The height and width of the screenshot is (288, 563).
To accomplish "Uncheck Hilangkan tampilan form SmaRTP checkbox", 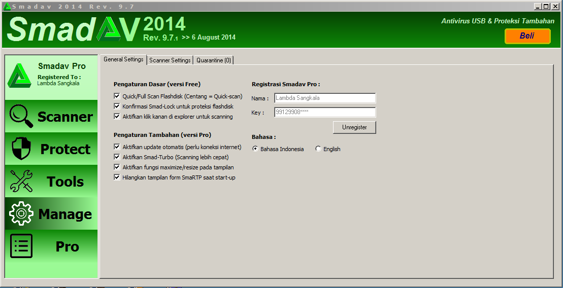I will (x=117, y=177).
